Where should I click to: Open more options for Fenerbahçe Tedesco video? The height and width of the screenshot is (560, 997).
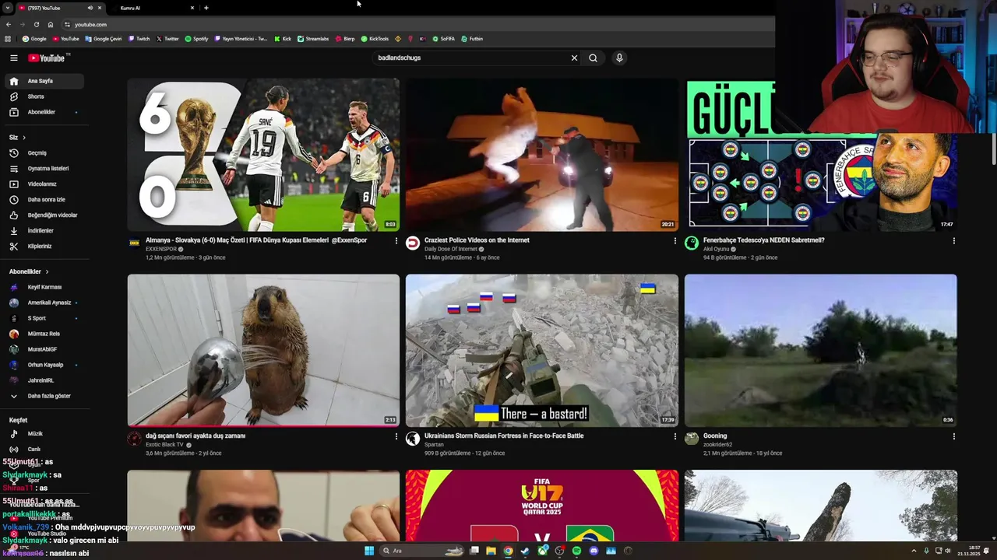click(x=953, y=241)
